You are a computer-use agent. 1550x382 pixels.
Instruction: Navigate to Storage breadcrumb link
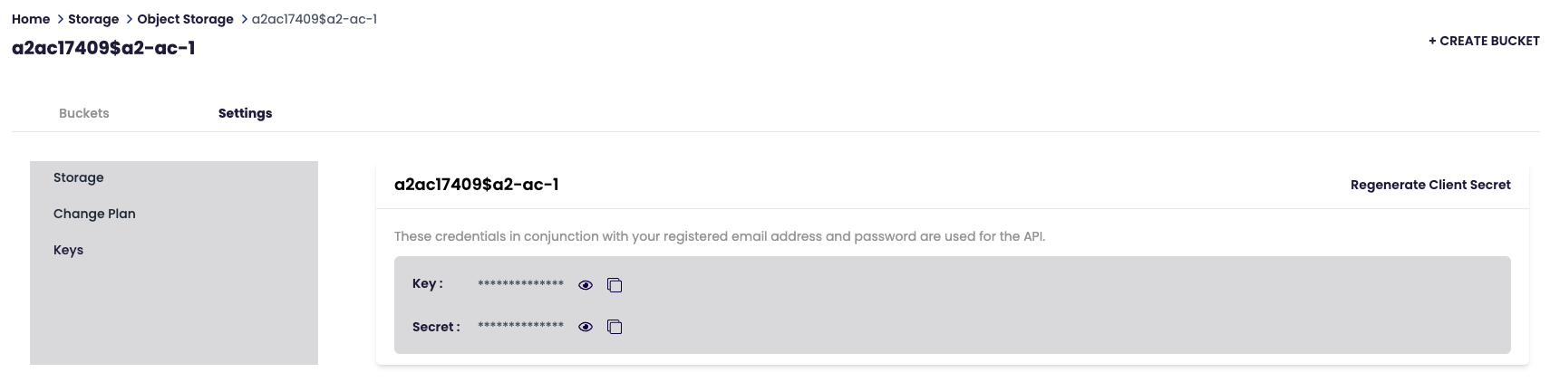tap(93, 19)
